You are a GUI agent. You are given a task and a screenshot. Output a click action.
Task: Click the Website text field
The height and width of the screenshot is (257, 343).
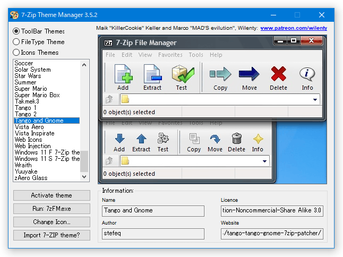(272, 234)
